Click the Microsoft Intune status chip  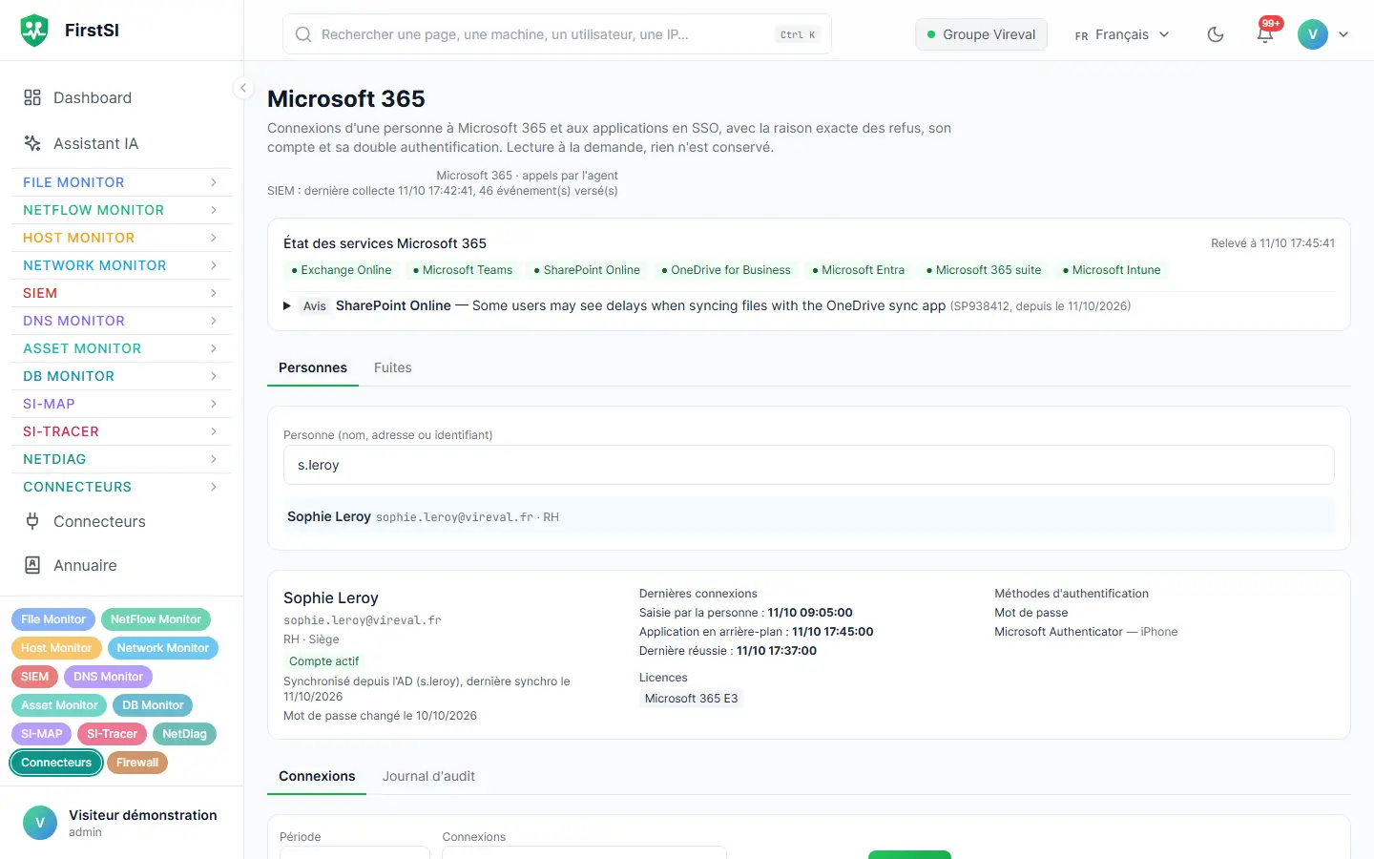click(1112, 270)
